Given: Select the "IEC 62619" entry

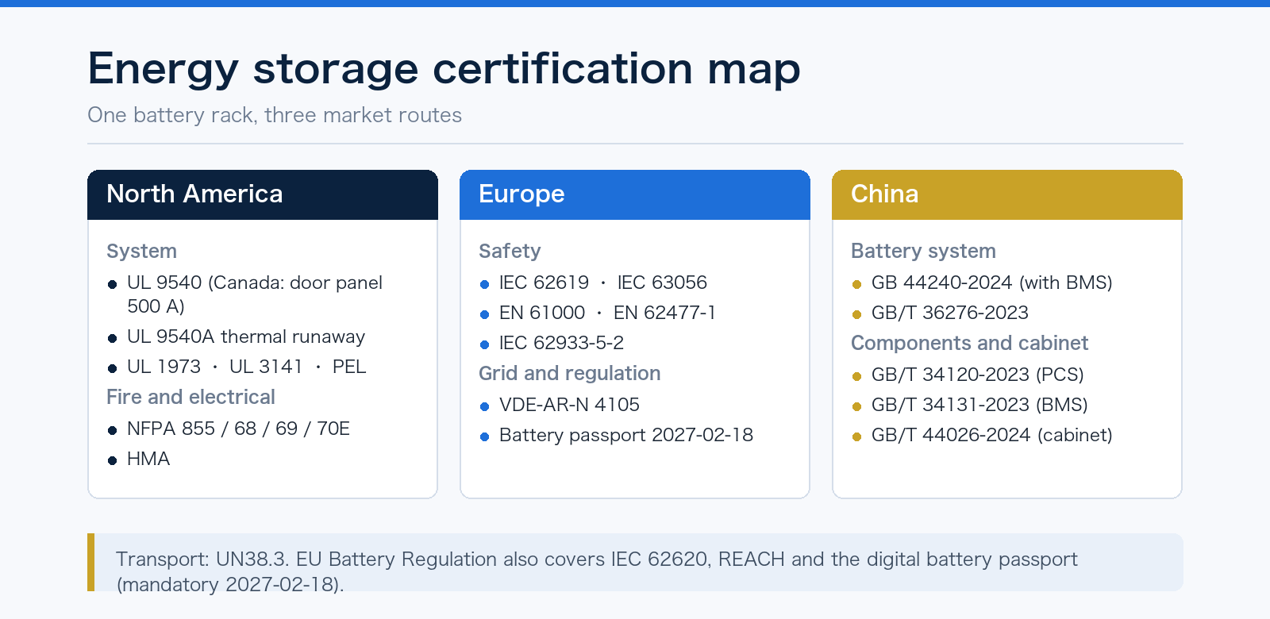Looking at the screenshot, I should coord(544,283).
